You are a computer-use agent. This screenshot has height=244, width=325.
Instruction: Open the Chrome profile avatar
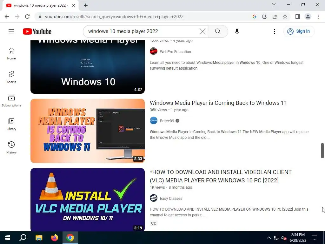tap(308, 17)
